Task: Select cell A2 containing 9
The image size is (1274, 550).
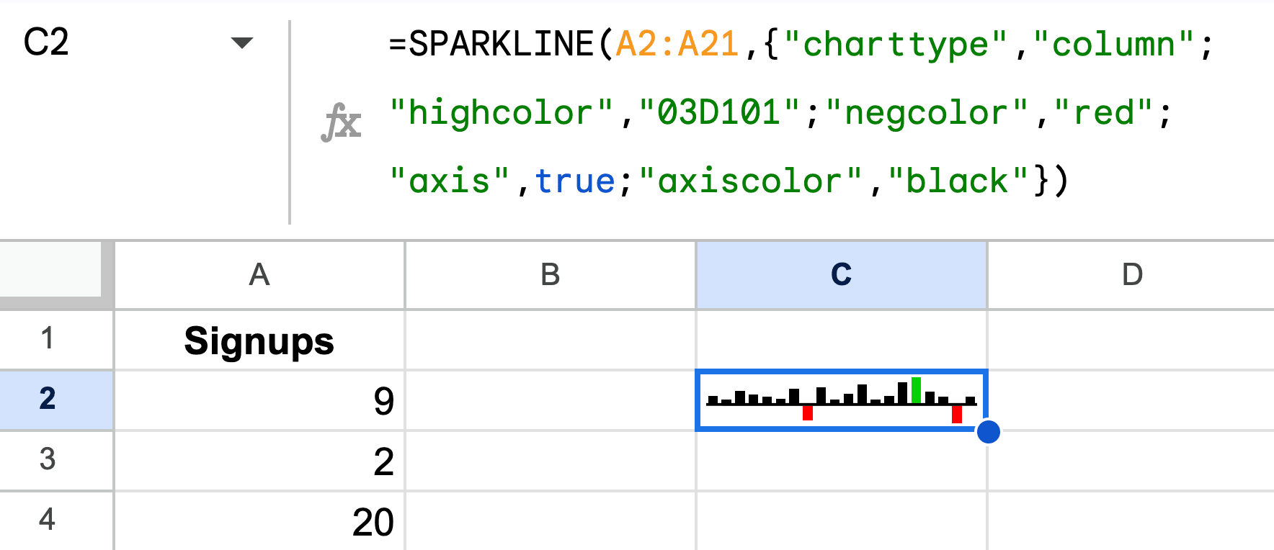Action: [x=259, y=401]
